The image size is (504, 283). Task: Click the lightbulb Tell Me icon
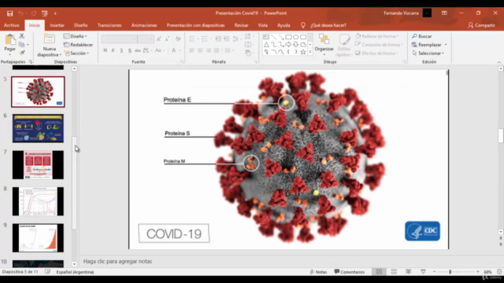pyautogui.click(x=302, y=25)
